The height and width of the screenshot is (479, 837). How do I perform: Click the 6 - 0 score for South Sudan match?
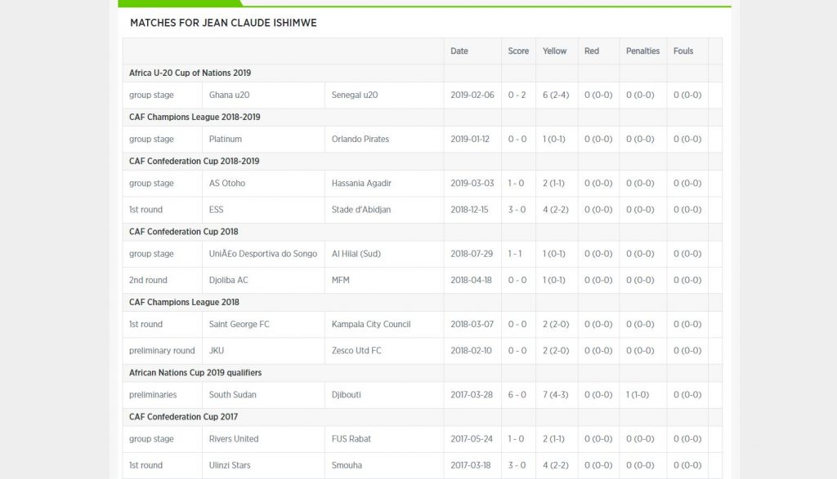517,395
